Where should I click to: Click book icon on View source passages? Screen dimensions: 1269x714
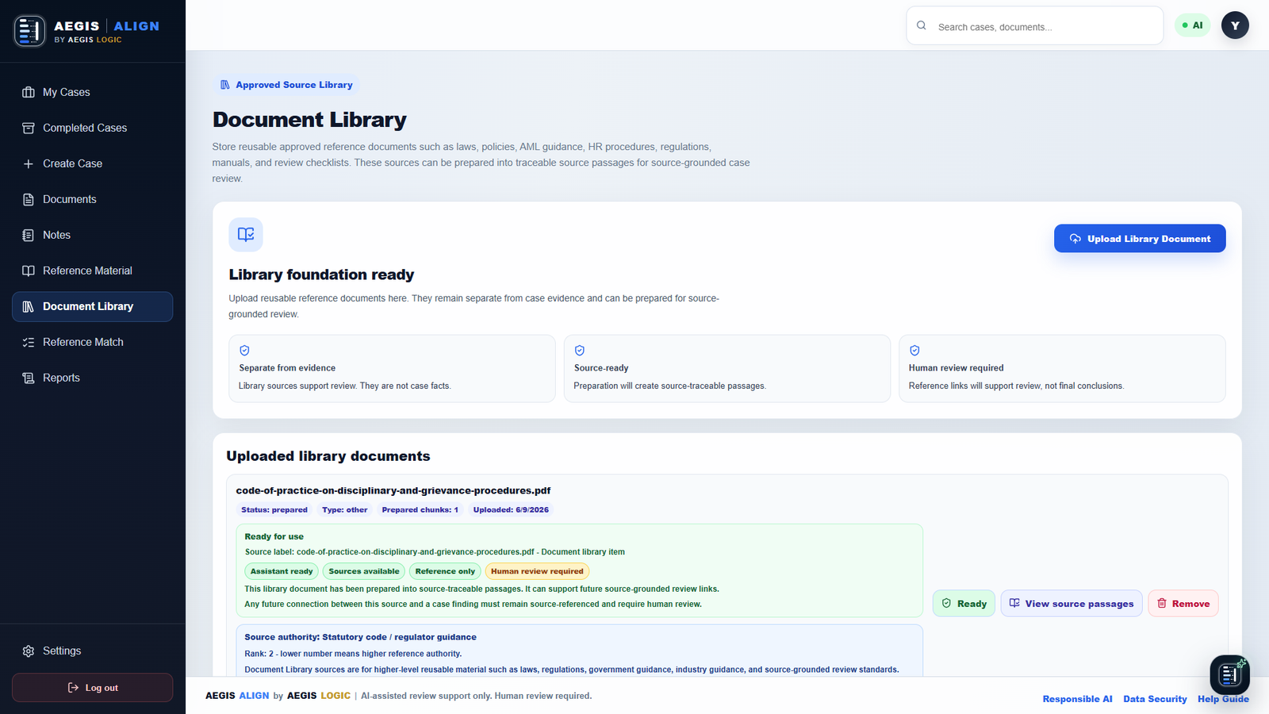(1014, 604)
